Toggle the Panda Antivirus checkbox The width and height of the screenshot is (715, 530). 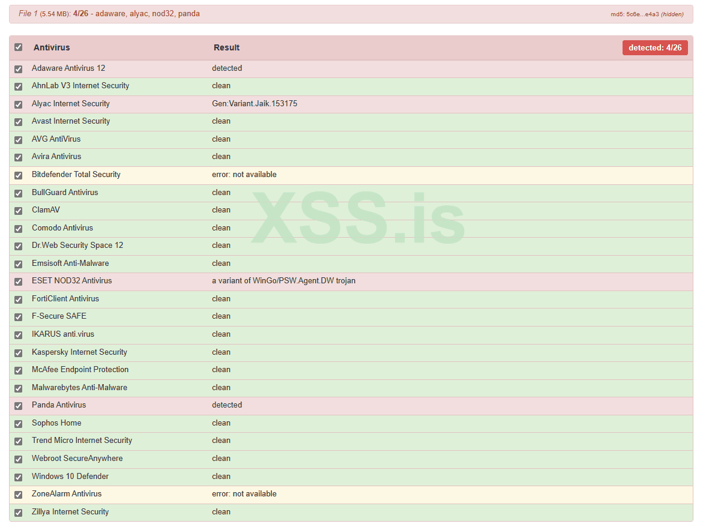click(x=18, y=406)
